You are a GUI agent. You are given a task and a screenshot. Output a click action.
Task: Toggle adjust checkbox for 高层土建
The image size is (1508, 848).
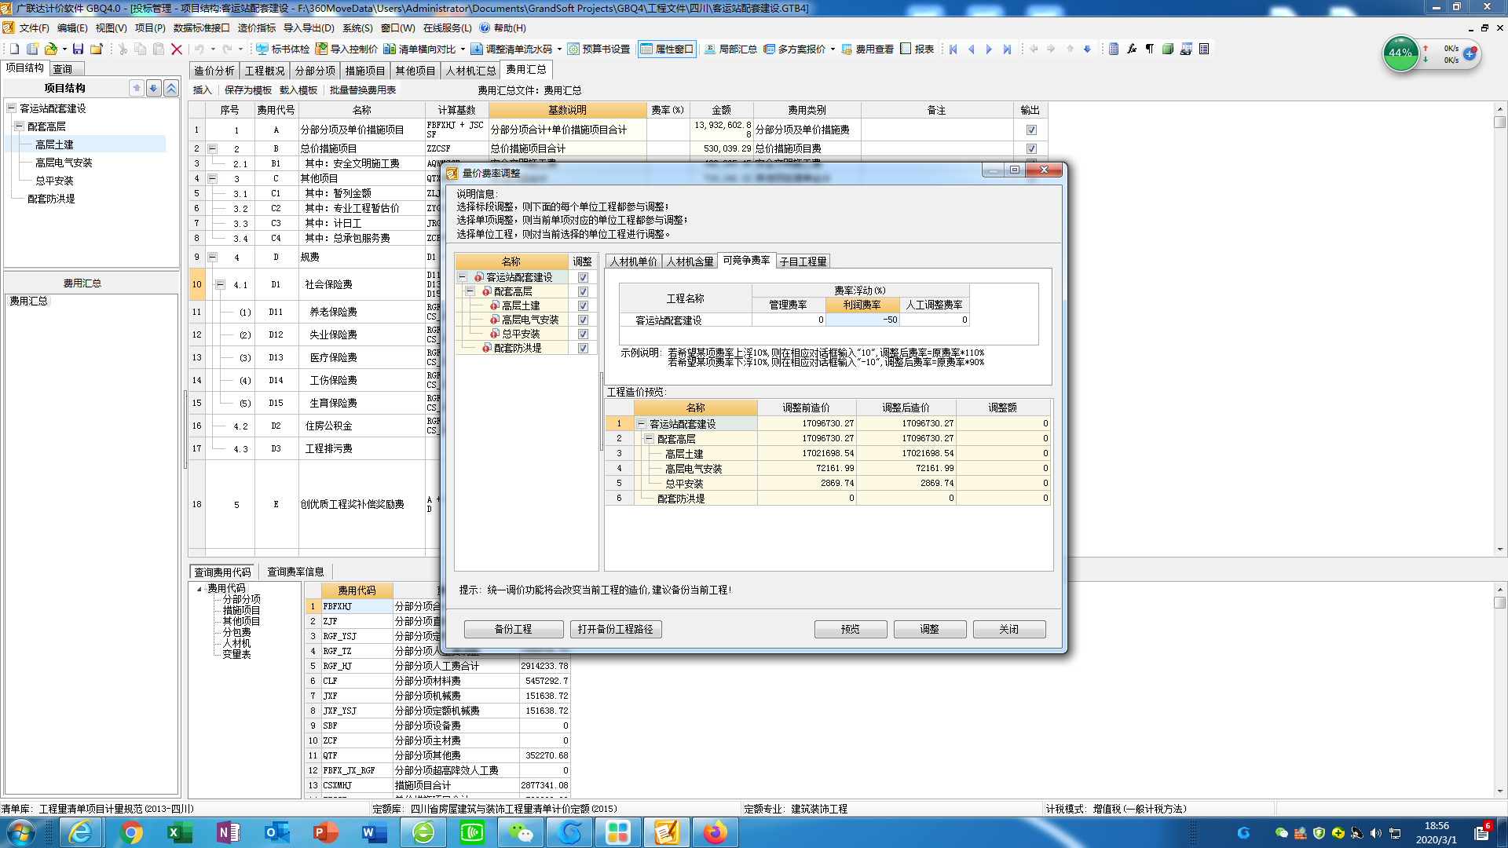[583, 305]
